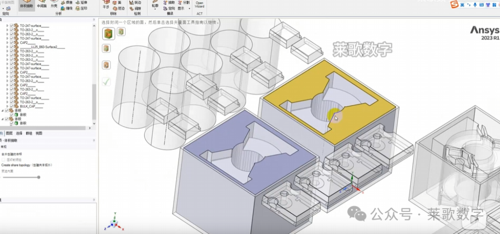
Task: Select the small second tool guide icon beside it
Action: (121, 31)
